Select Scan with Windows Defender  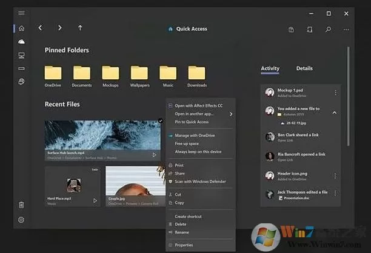[x=200, y=182]
